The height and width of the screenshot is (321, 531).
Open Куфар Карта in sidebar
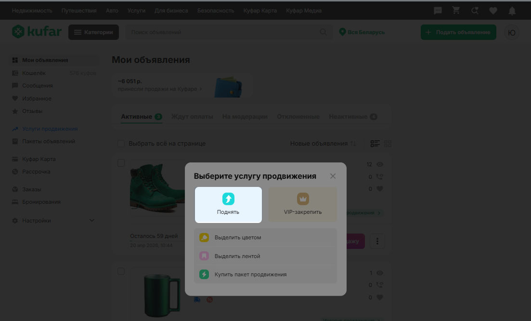point(54,159)
